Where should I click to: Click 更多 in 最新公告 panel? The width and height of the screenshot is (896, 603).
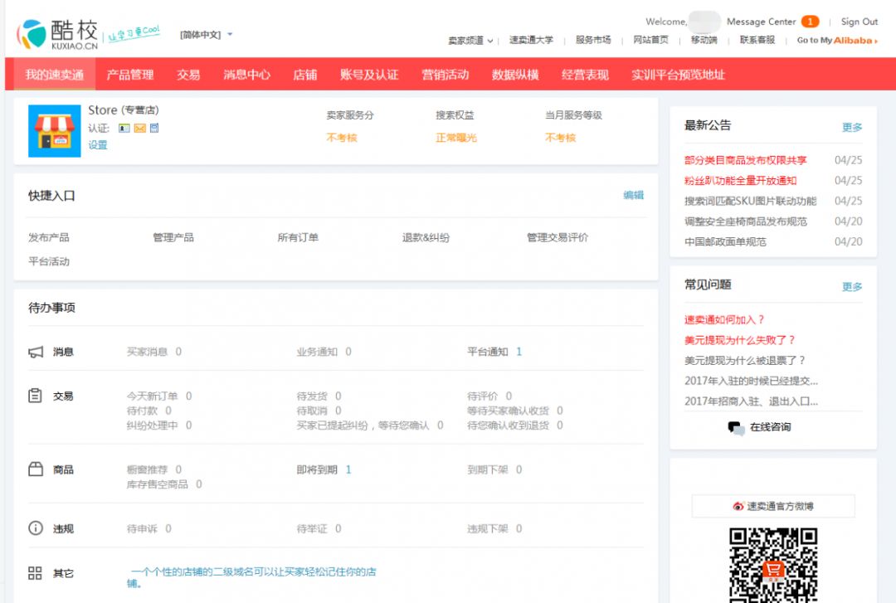[x=852, y=127]
